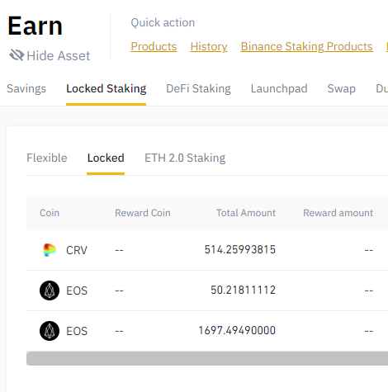Viewport: 388px width, 392px height.
Task: Click the horizontal table scrollbar
Action: [207, 358]
